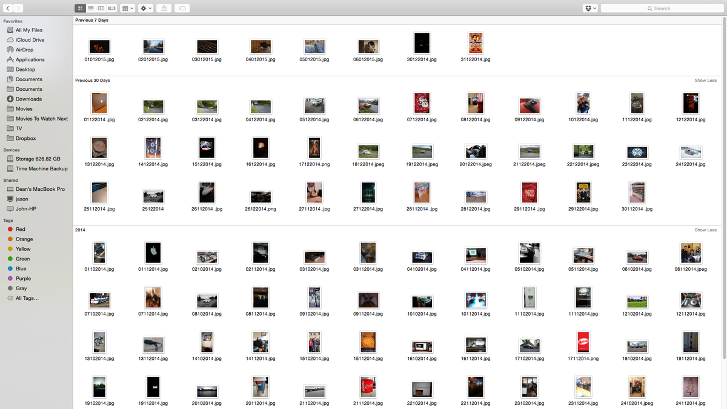Click the file name 12102014.jpg
This screenshot has height=409, width=727.
click(637, 314)
